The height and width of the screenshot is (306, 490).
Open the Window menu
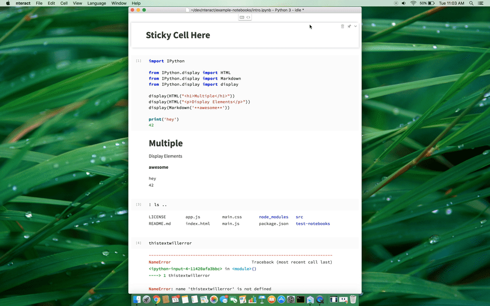pos(119,3)
